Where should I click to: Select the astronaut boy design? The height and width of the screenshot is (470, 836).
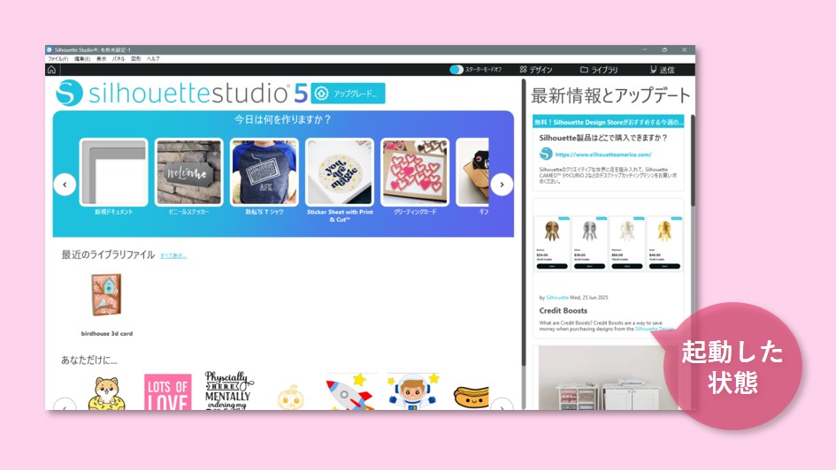pyautogui.click(x=413, y=391)
